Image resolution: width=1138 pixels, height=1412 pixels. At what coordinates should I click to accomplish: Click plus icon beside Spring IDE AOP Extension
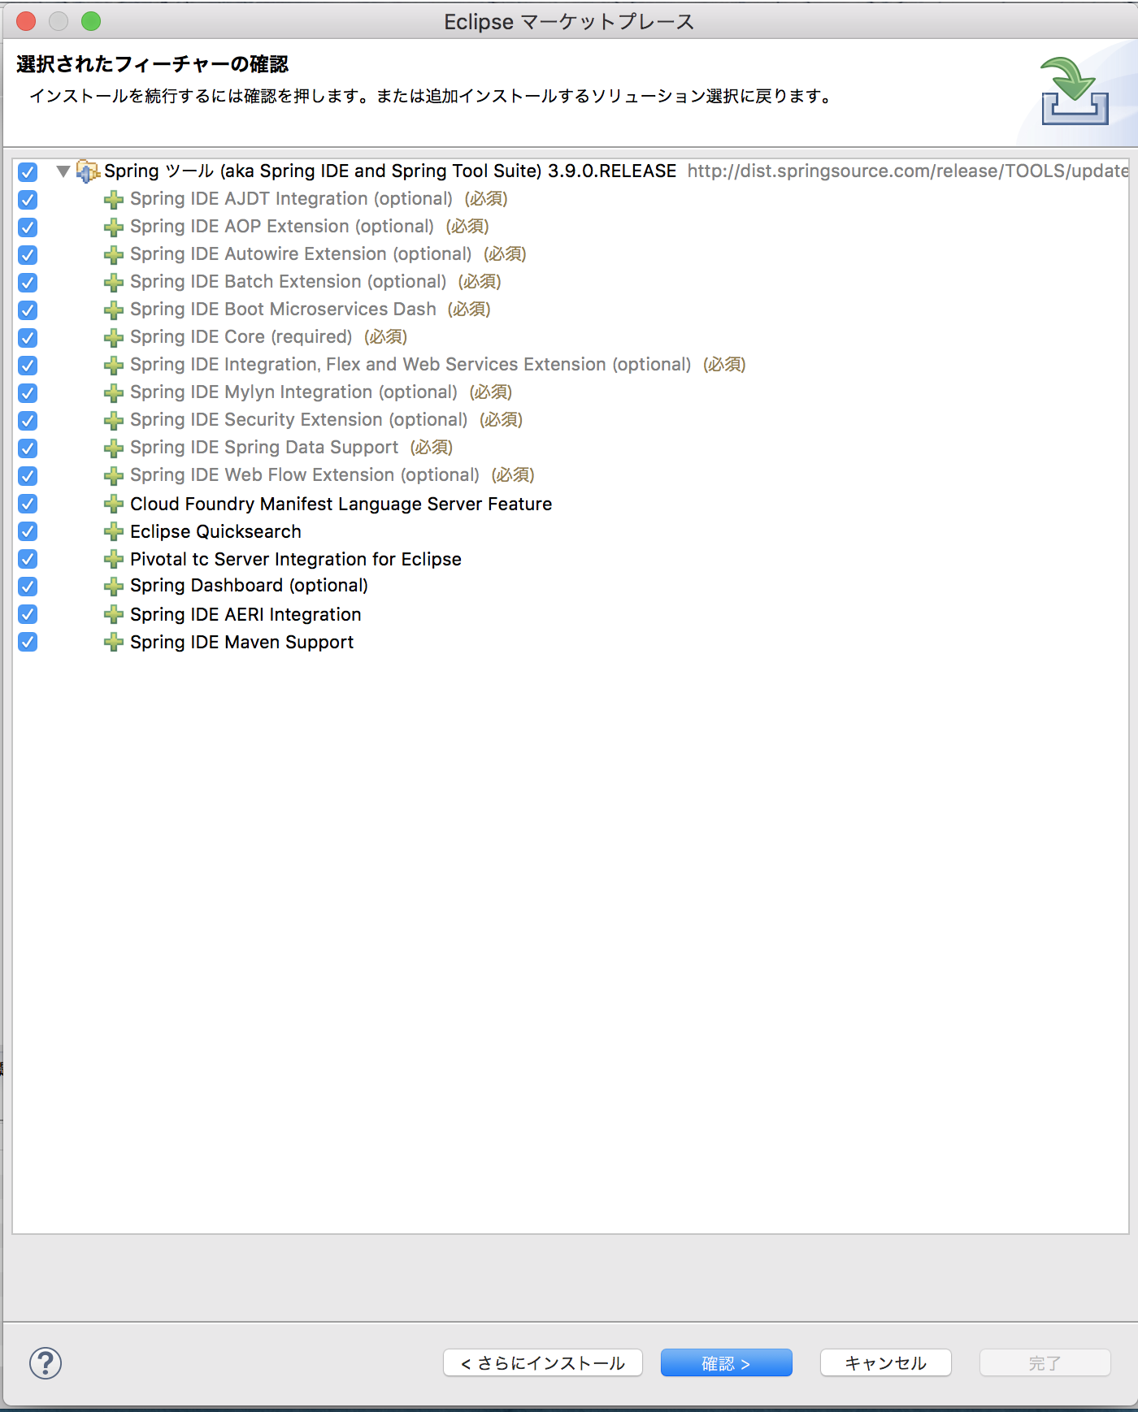114,227
